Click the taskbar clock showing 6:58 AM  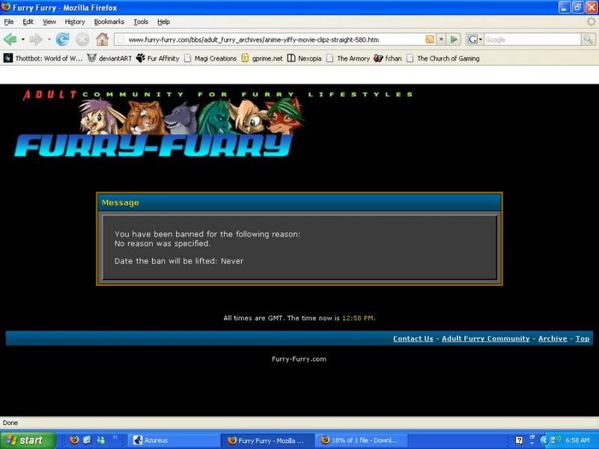point(577,440)
